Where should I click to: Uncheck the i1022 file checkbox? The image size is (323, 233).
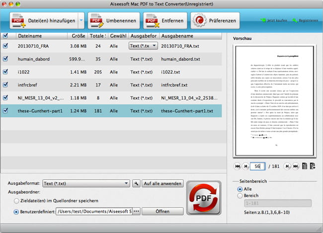pos(5,72)
